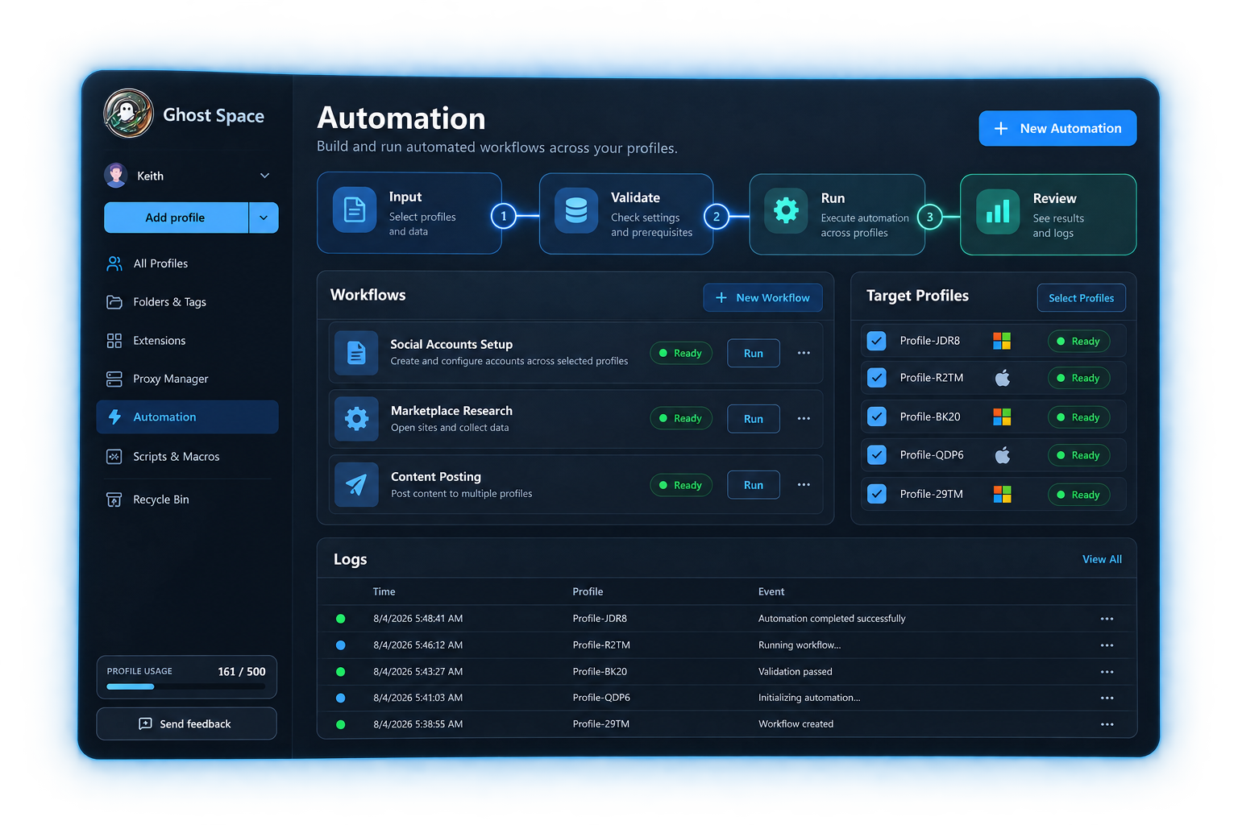The height and width of the screenshot is (825, 1238).
Task: Click the Windows icon beside Profile-JDR8
Action: [x=1002, y=341]
